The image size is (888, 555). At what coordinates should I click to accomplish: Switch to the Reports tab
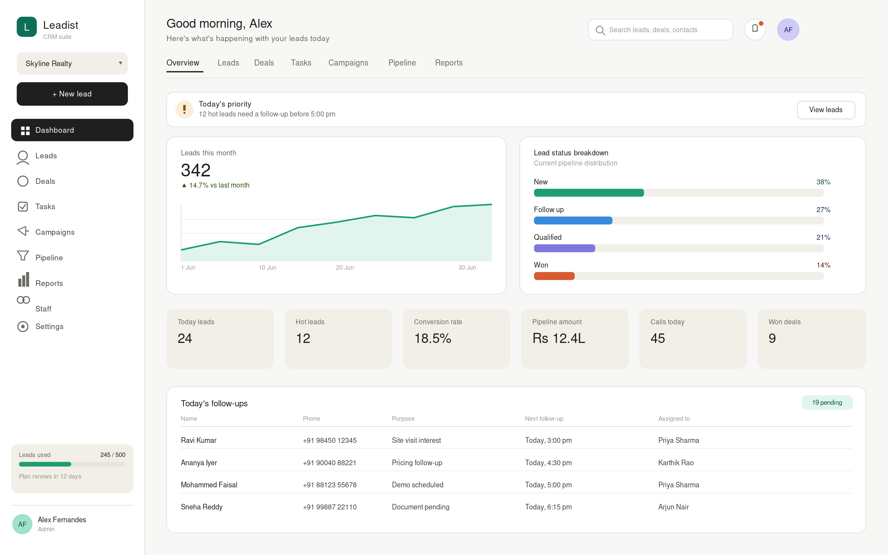449,63
